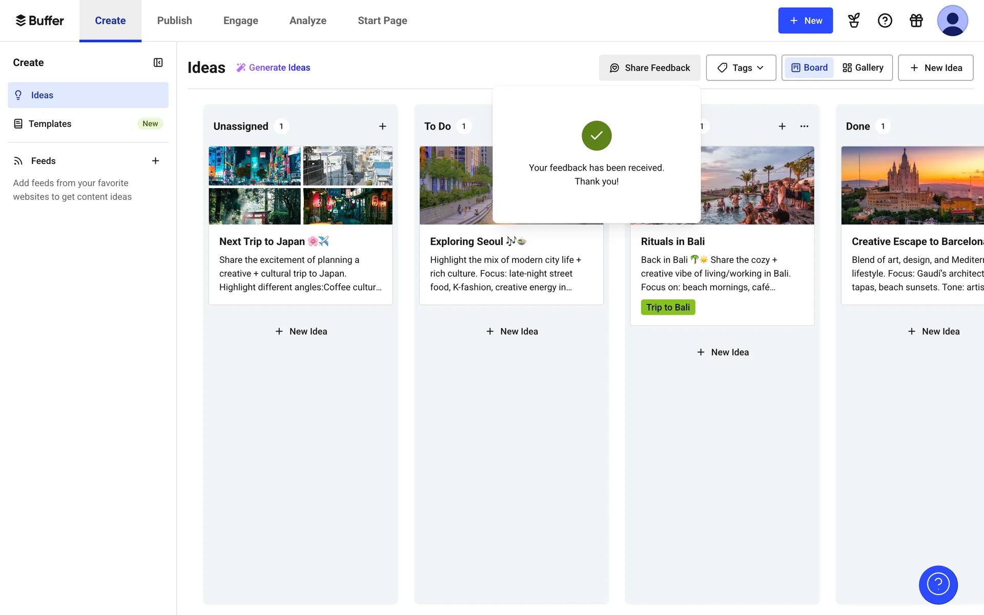Open the Analyze tab
The height and width of the screenshot is (615, 984).
click(307, 20)
